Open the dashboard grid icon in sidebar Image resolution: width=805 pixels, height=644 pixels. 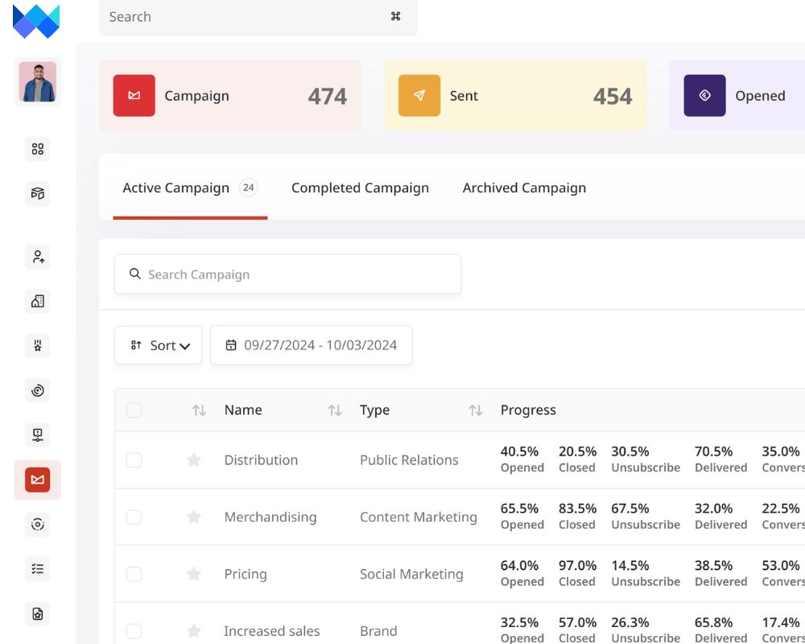(x=37, y=149)
